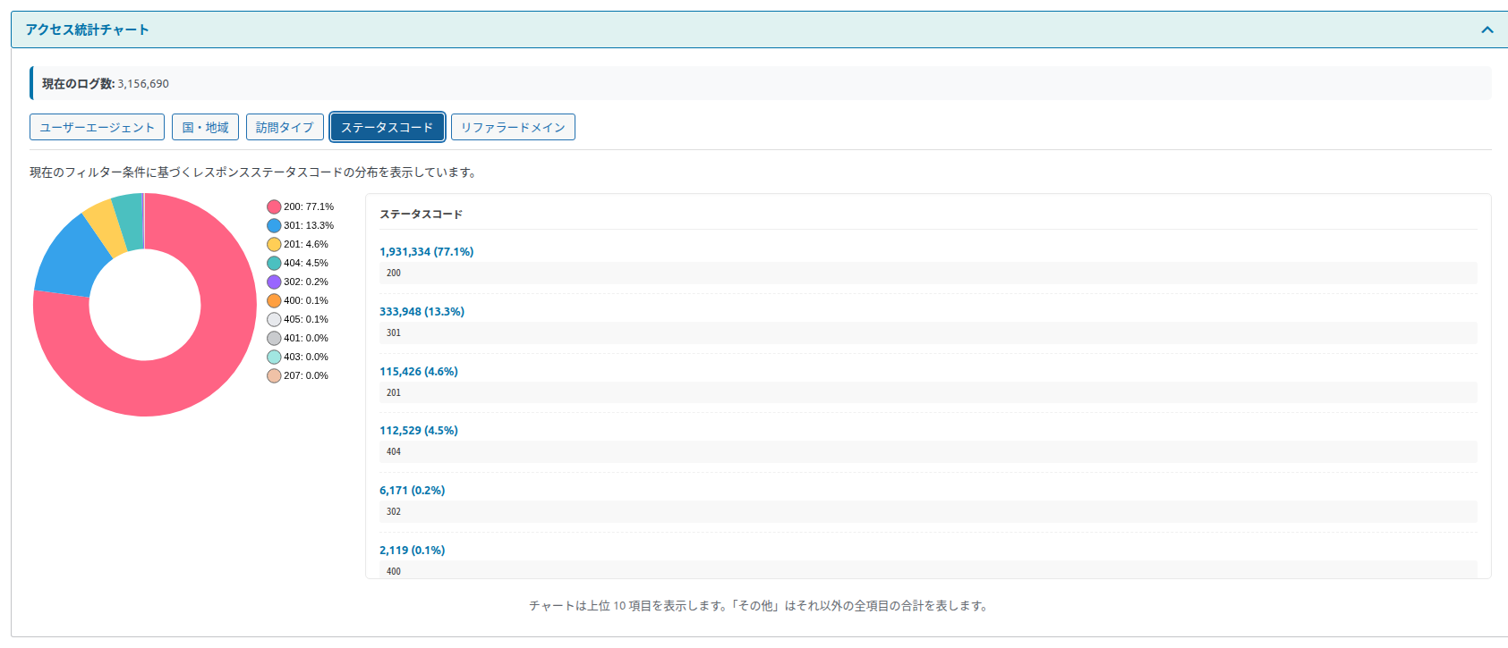Click the 現在のログ数 3,156,690 count
This screenshot has height=648, width=1508.
(106, 84)
